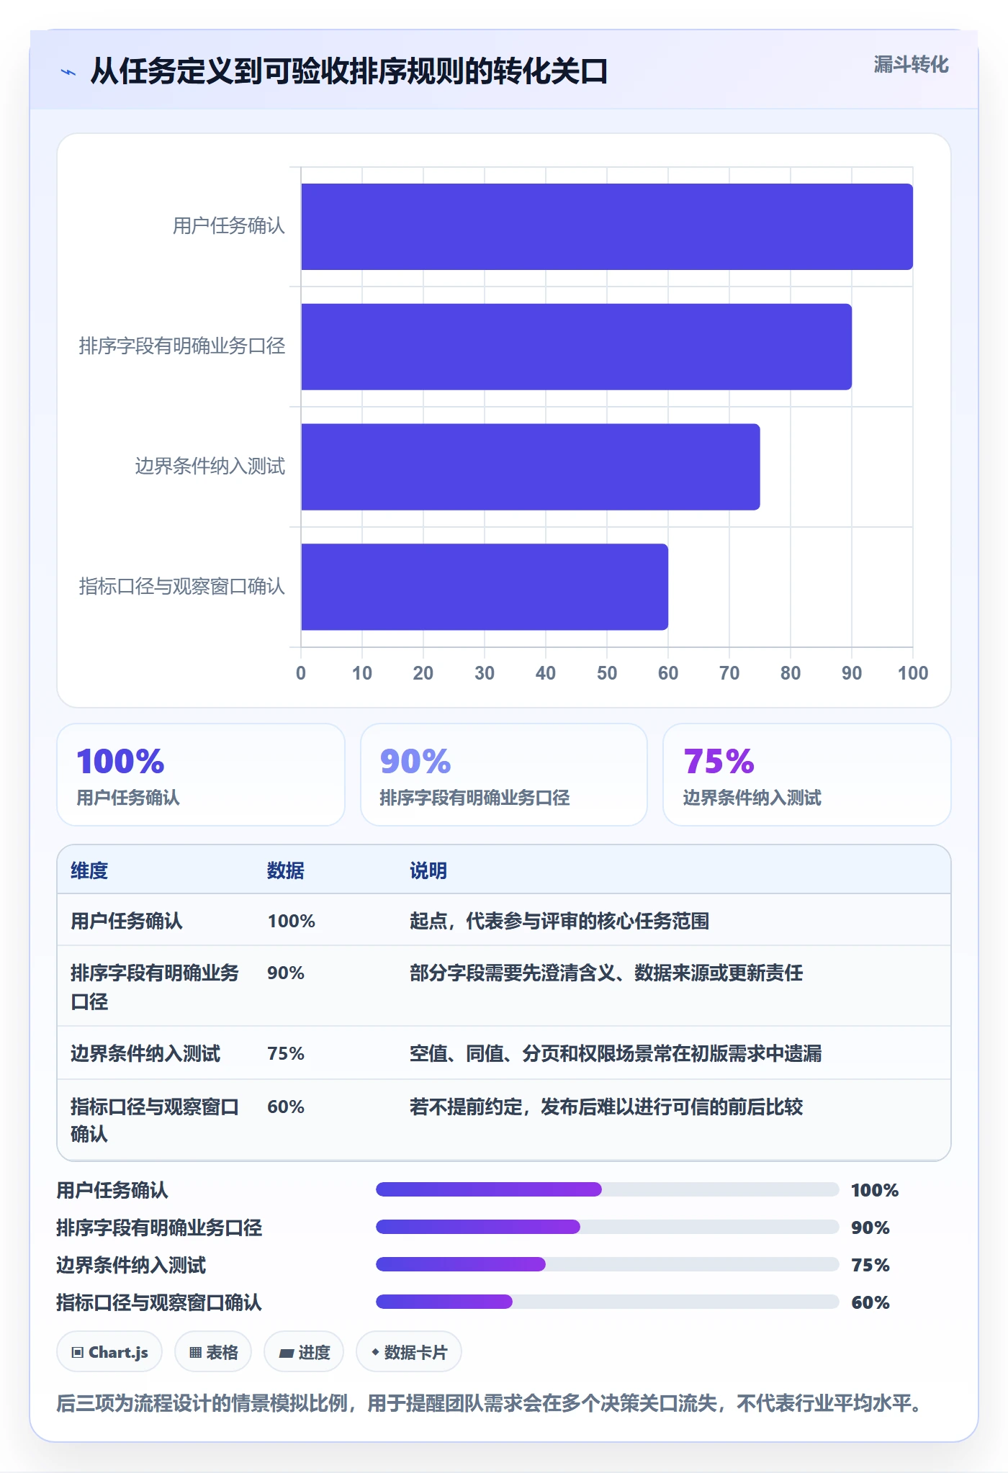
Task: Click the 说明 column header
Action: pyautogui.click(x=428, y=870)
